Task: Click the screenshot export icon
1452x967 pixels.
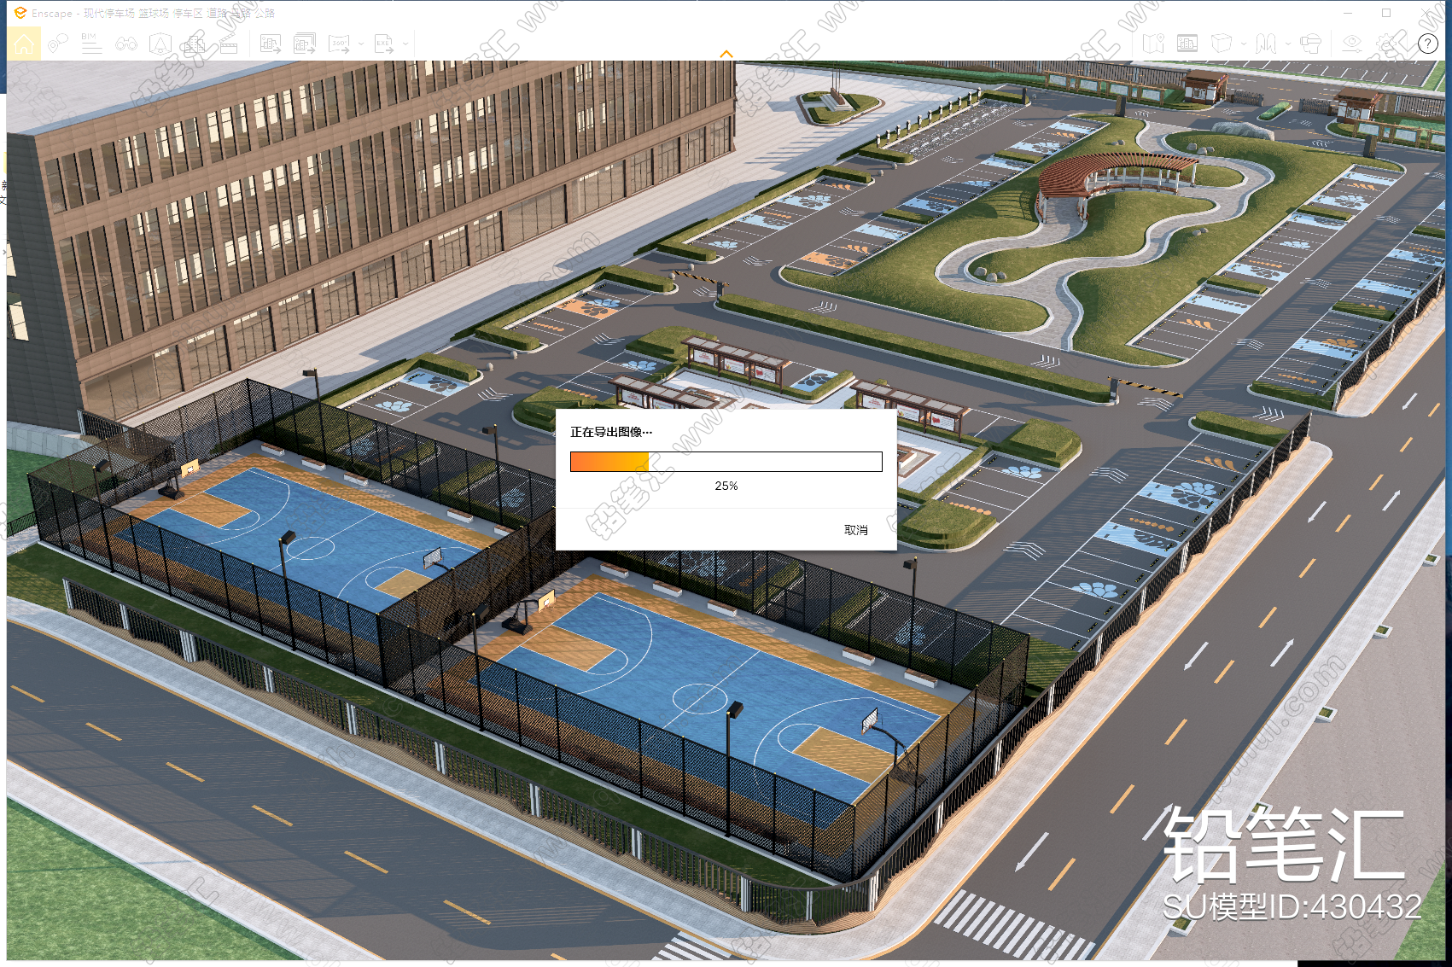Action: (271, 44)
